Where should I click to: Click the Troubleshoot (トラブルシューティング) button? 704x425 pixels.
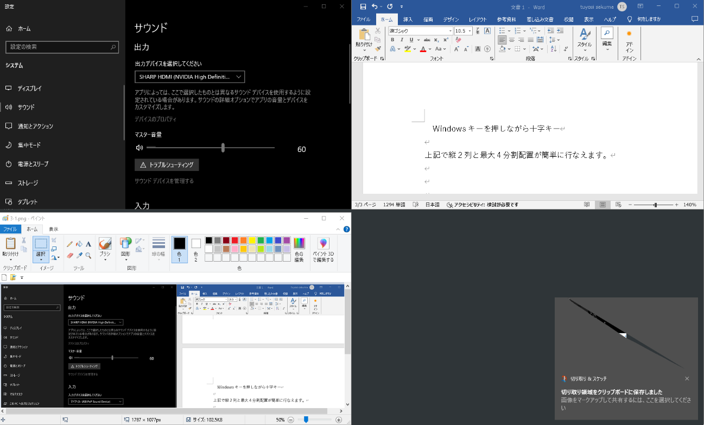(167, 164)
